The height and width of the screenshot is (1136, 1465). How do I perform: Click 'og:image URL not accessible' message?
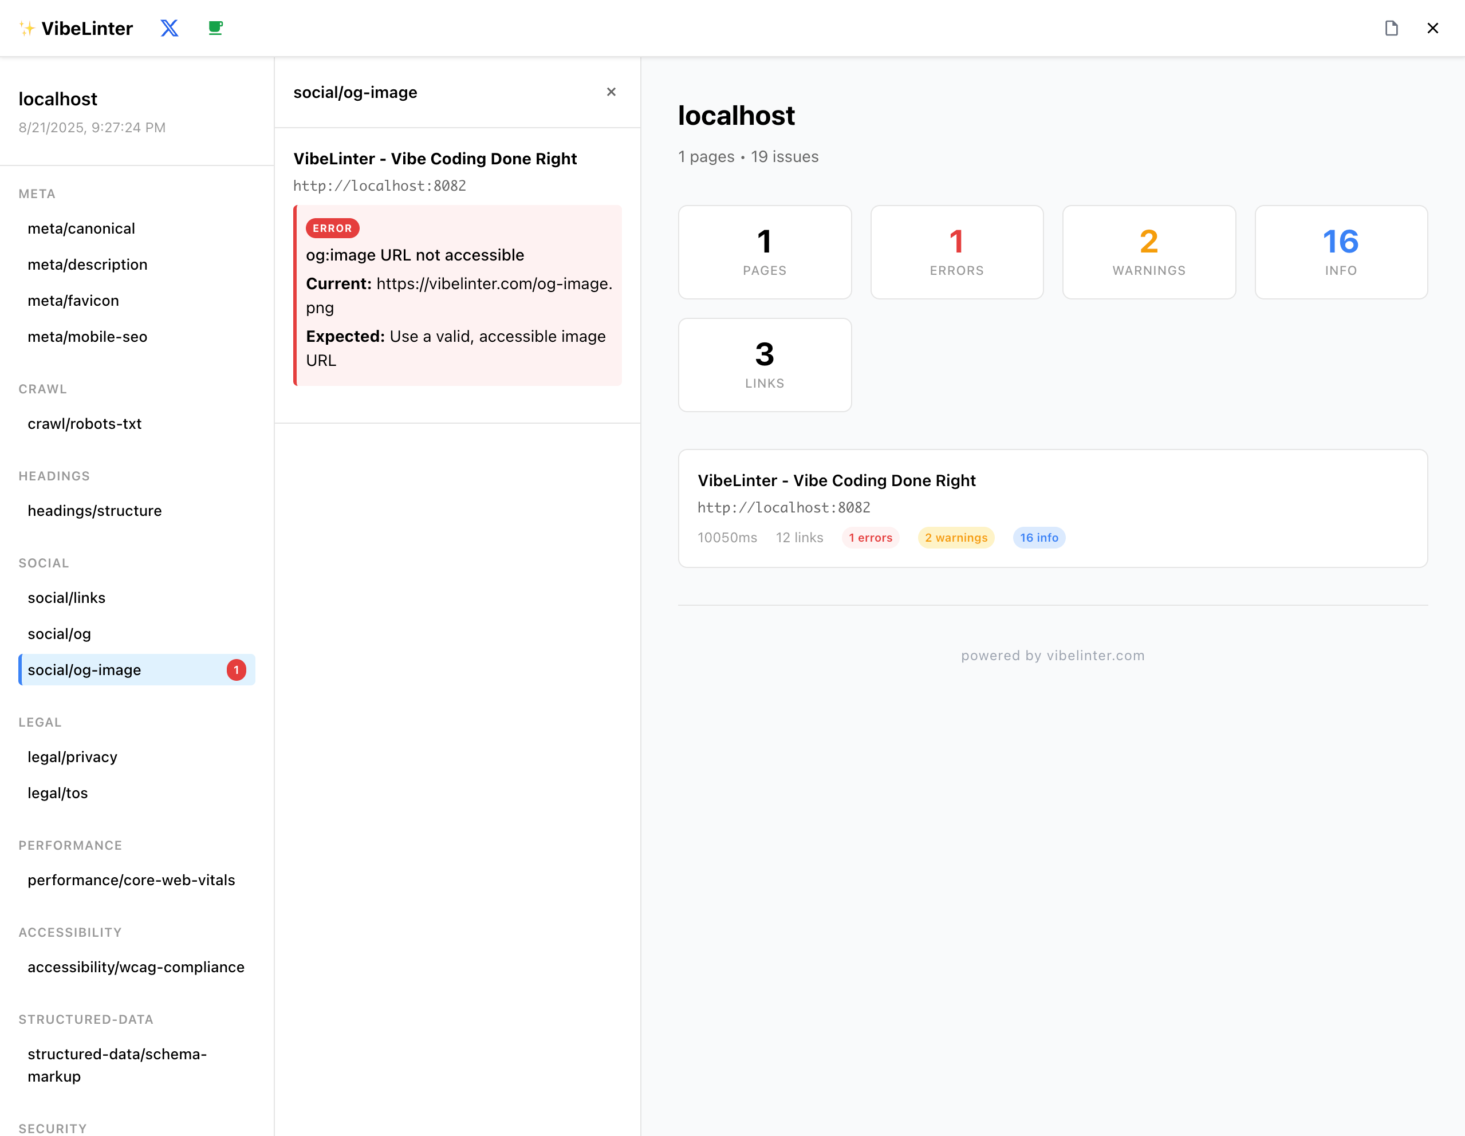click(415, 255)
